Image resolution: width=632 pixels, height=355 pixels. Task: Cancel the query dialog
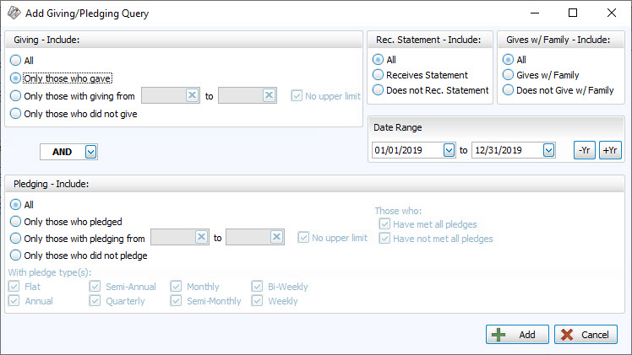click(x=586, y=335)
